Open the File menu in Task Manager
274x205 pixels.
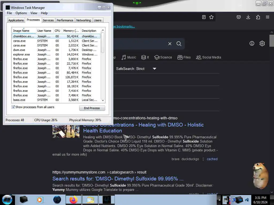click(x=9, y=13)
